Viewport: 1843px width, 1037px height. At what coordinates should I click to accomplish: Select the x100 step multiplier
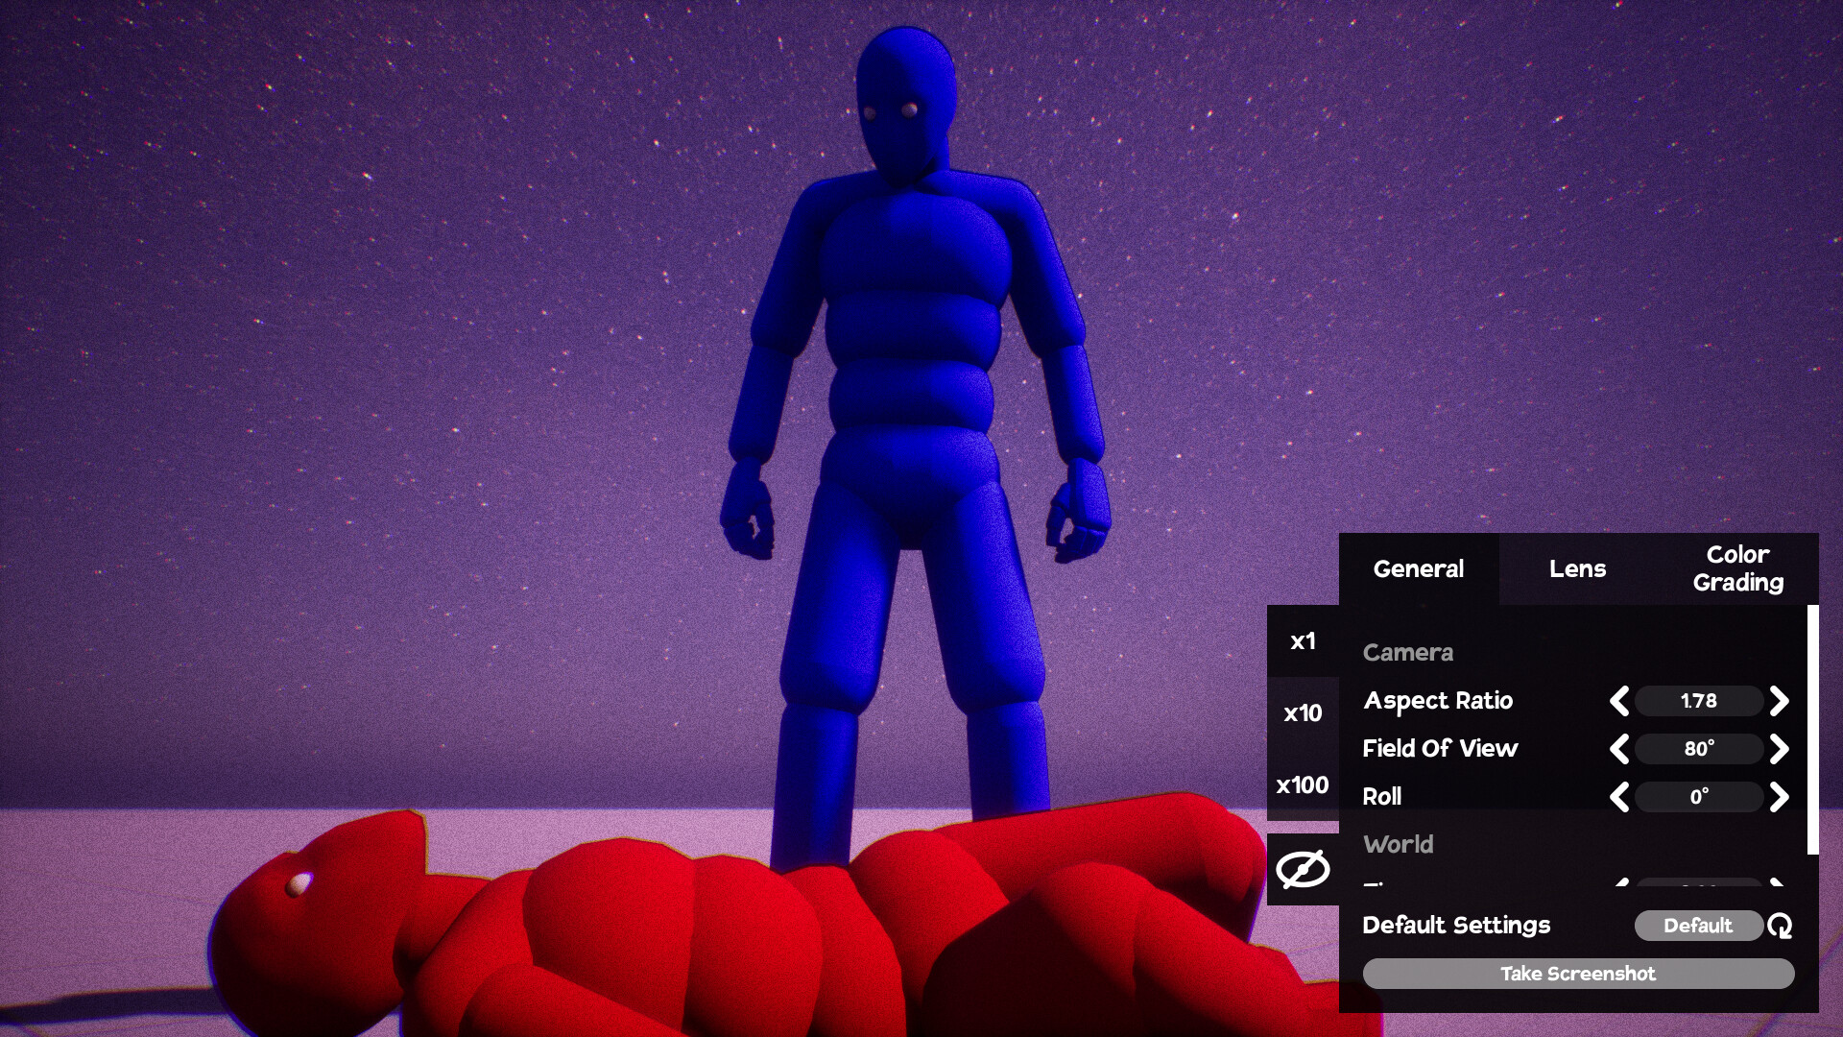[1303, 785]
